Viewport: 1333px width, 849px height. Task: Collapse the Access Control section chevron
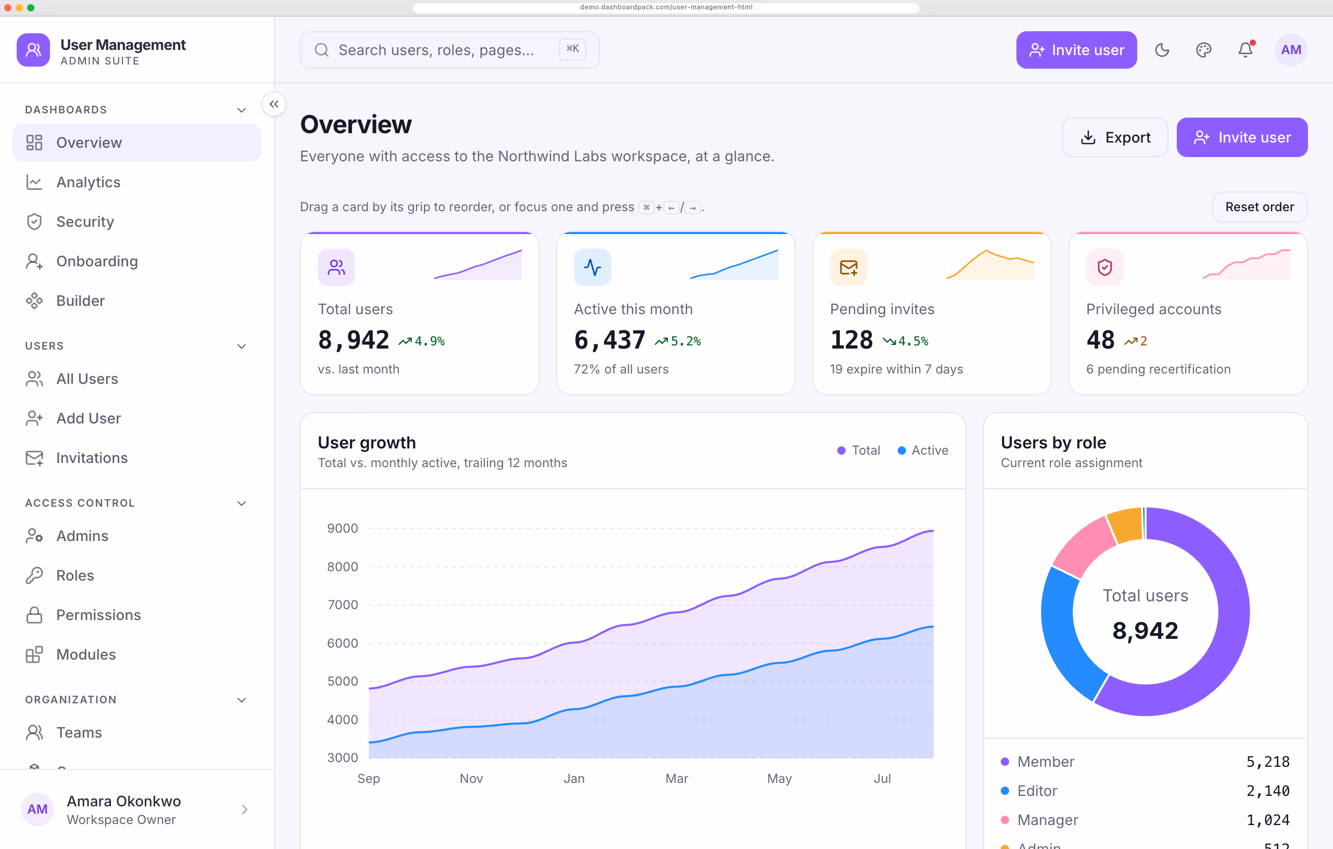click(242, 504)
